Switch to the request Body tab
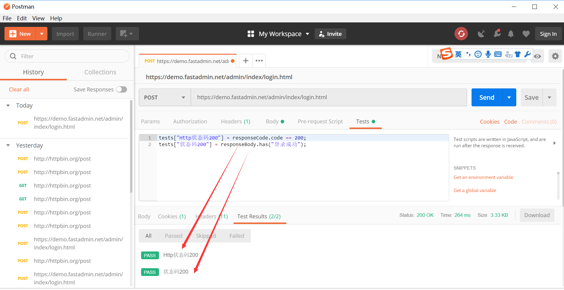Viewport: 564px width, 290px height. click(275, 122)
